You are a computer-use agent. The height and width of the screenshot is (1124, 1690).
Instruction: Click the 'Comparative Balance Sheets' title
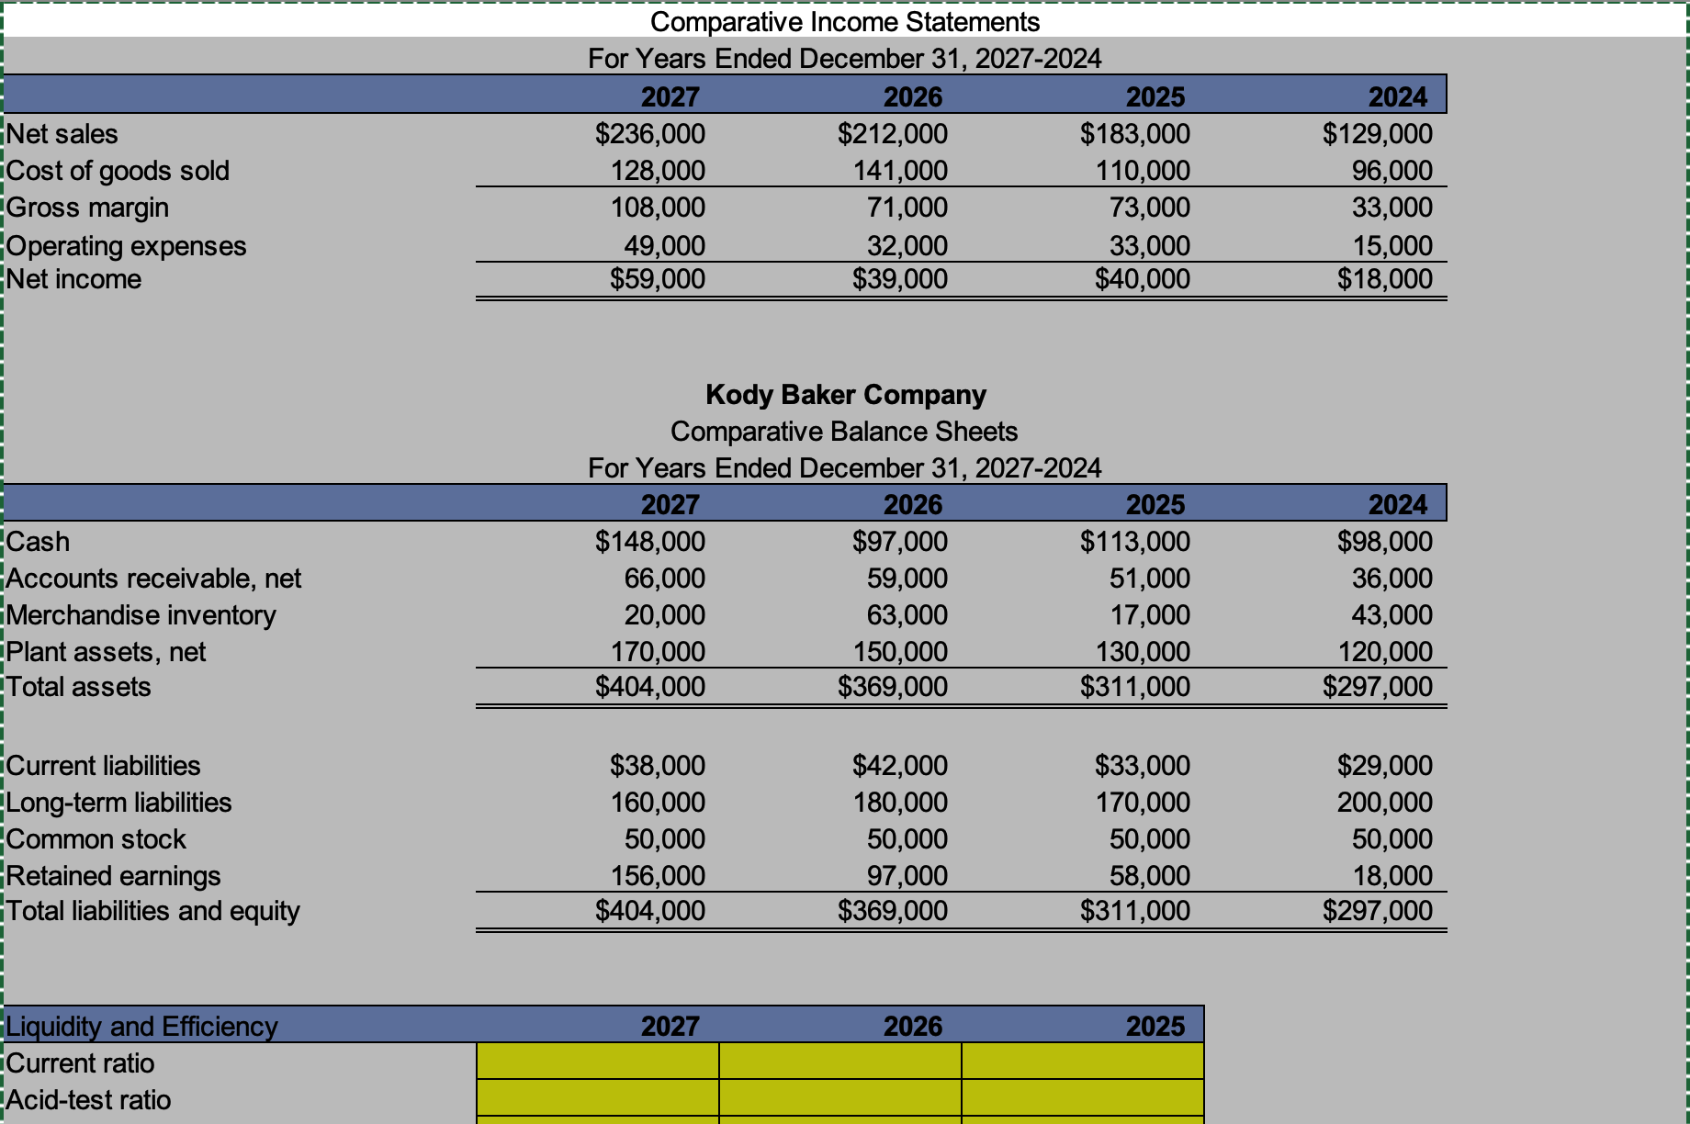844,432
